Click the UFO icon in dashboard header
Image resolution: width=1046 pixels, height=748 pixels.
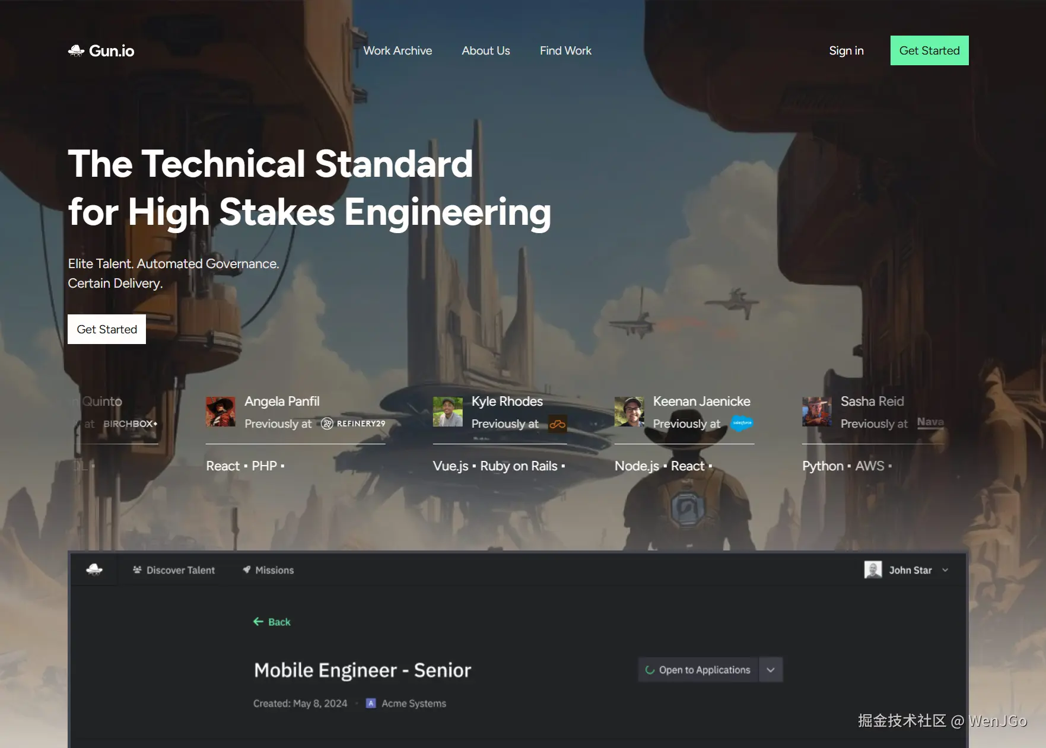(x=94, y=570)
